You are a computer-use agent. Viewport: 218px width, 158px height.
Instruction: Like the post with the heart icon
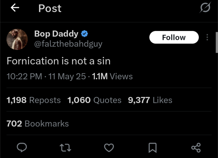(109, 147)
